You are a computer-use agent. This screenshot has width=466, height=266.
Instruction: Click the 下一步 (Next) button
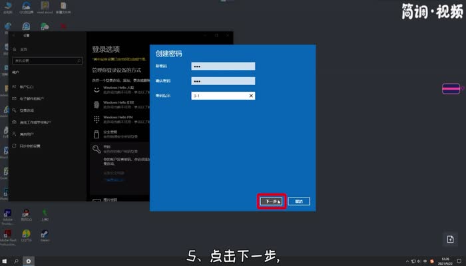point(271,201)
